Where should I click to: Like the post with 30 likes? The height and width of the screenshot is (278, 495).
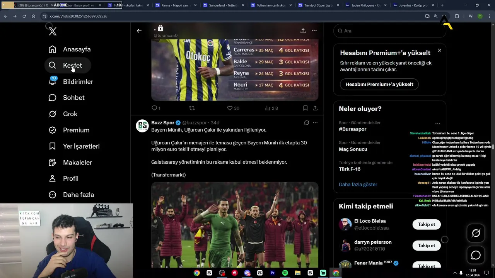(233, 108)
